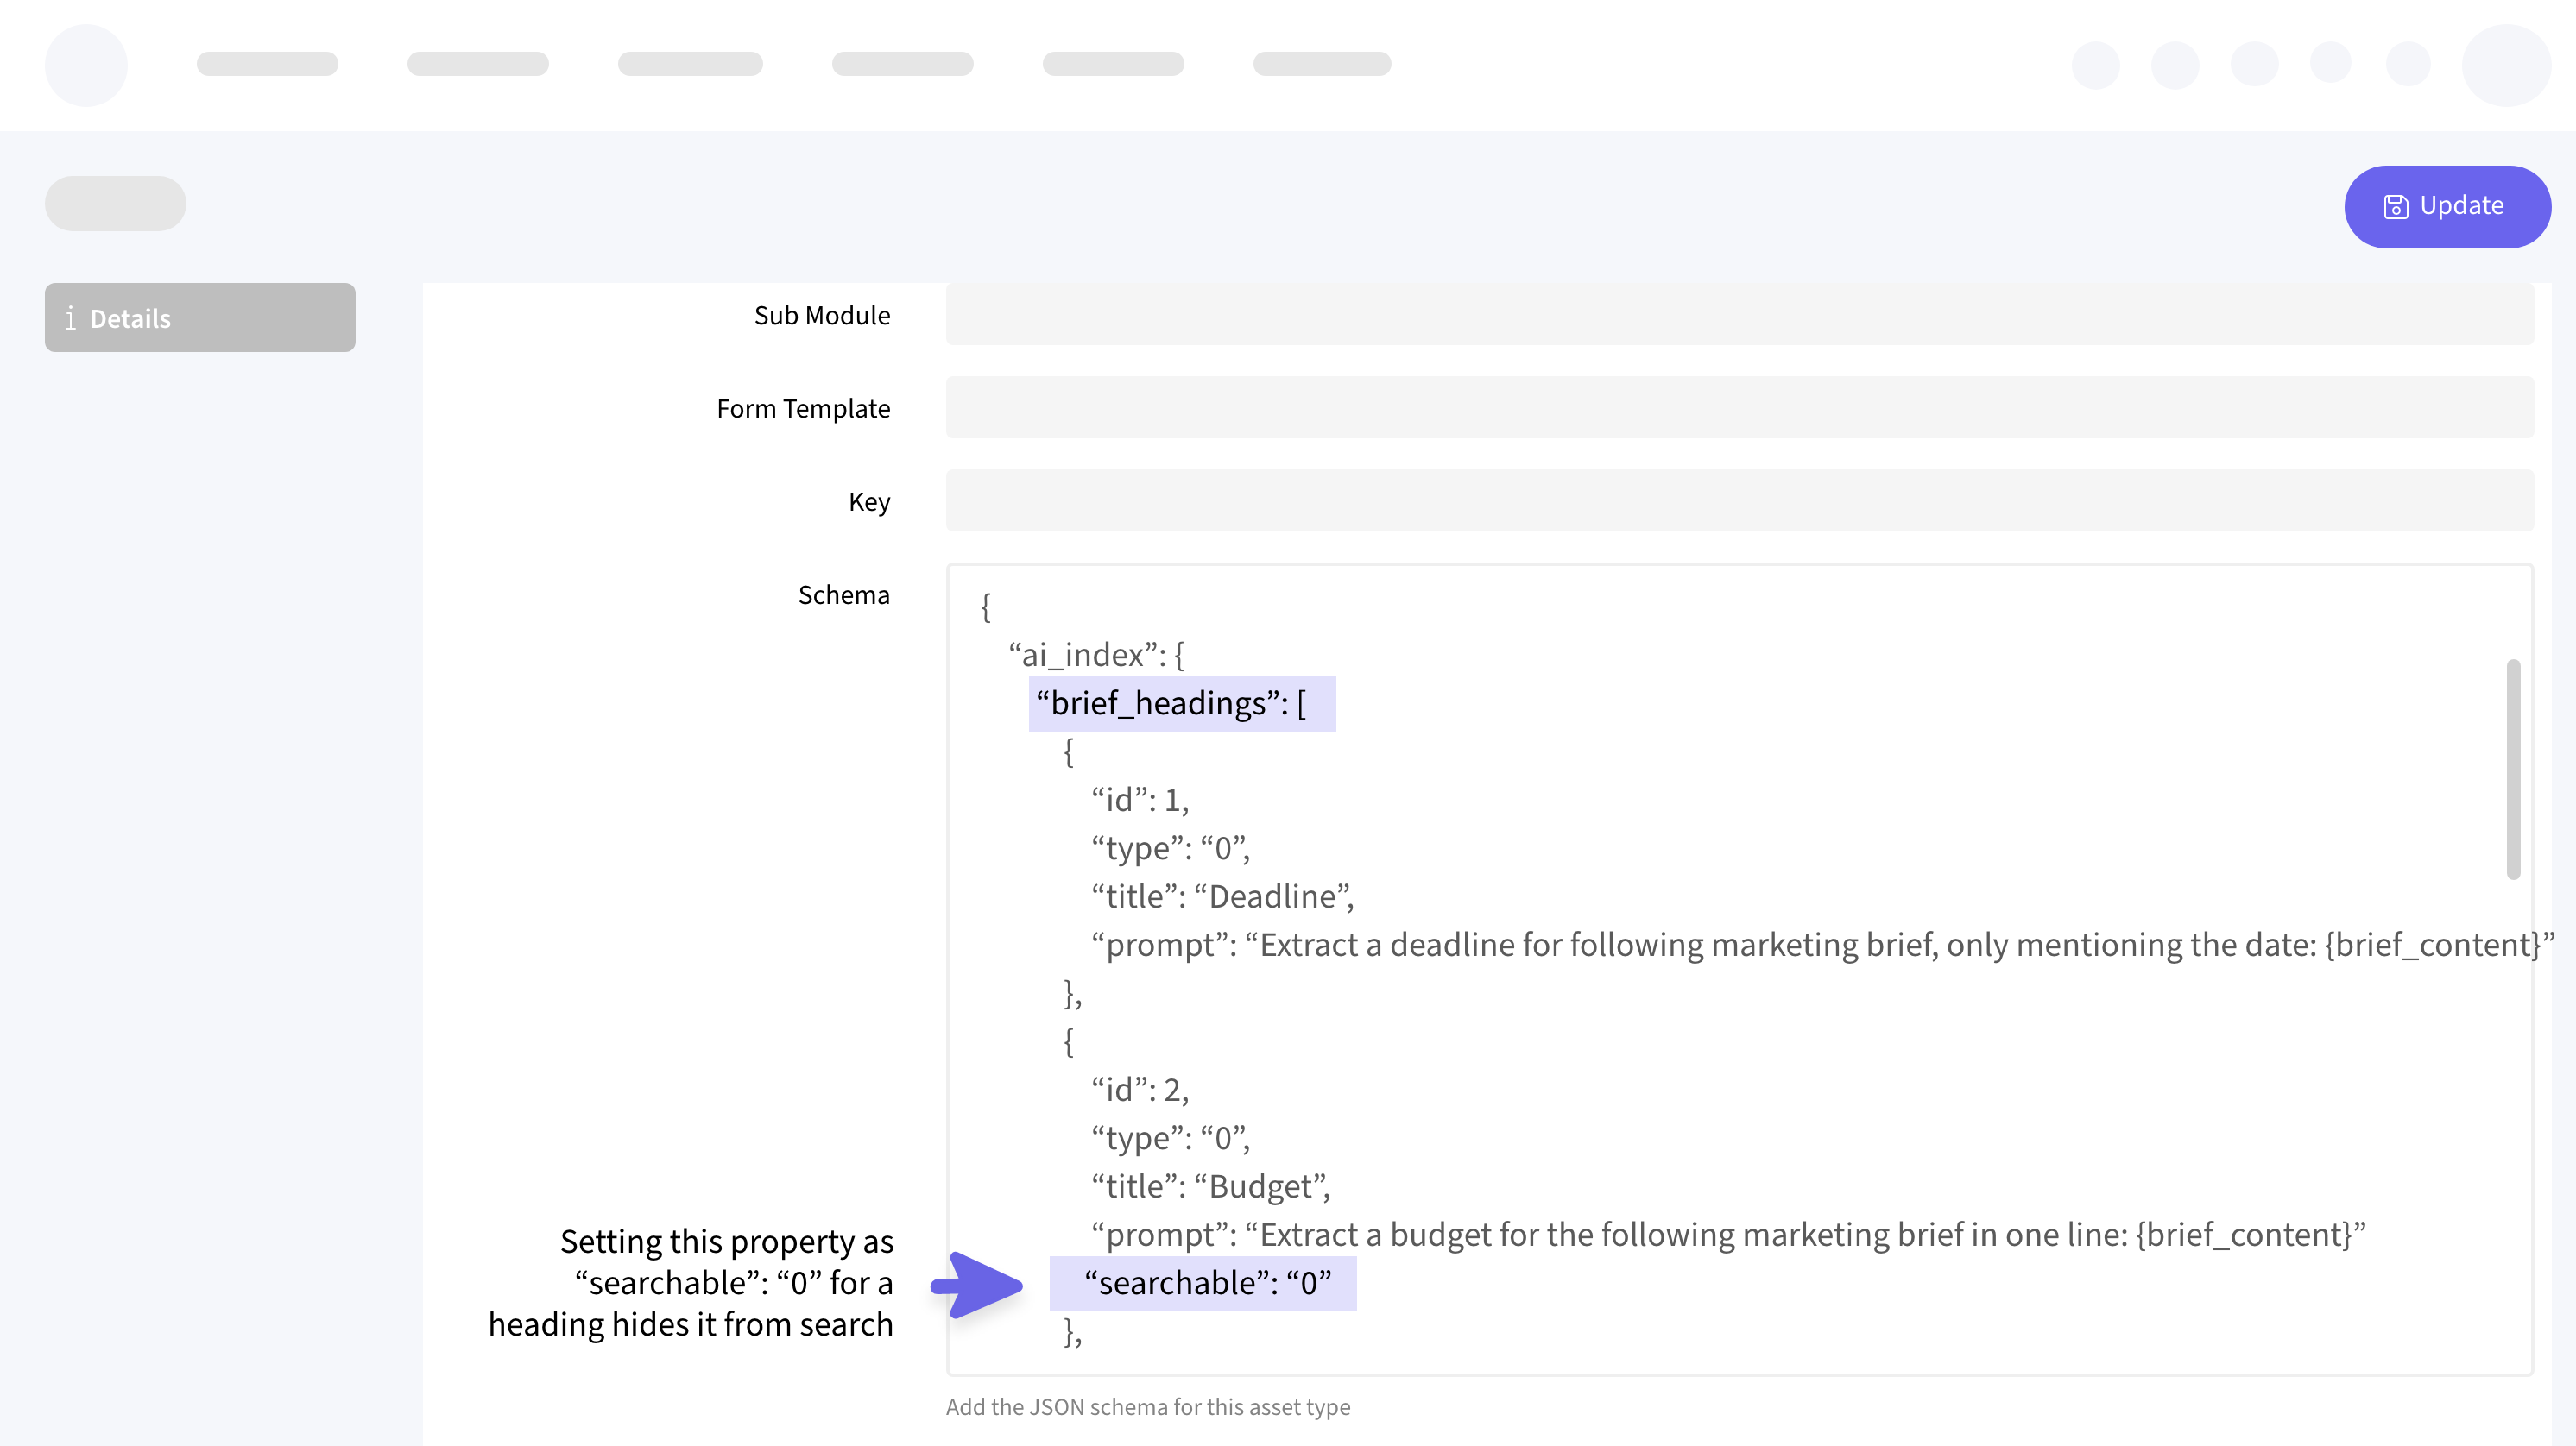Click the Key input field

point(1739,500)
